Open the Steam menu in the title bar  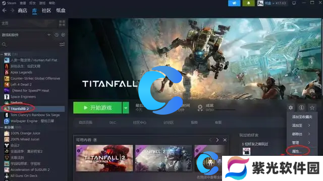point(9,3)
